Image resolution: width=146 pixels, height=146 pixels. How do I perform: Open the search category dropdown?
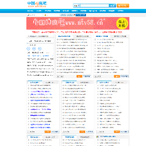pos(77,6)
